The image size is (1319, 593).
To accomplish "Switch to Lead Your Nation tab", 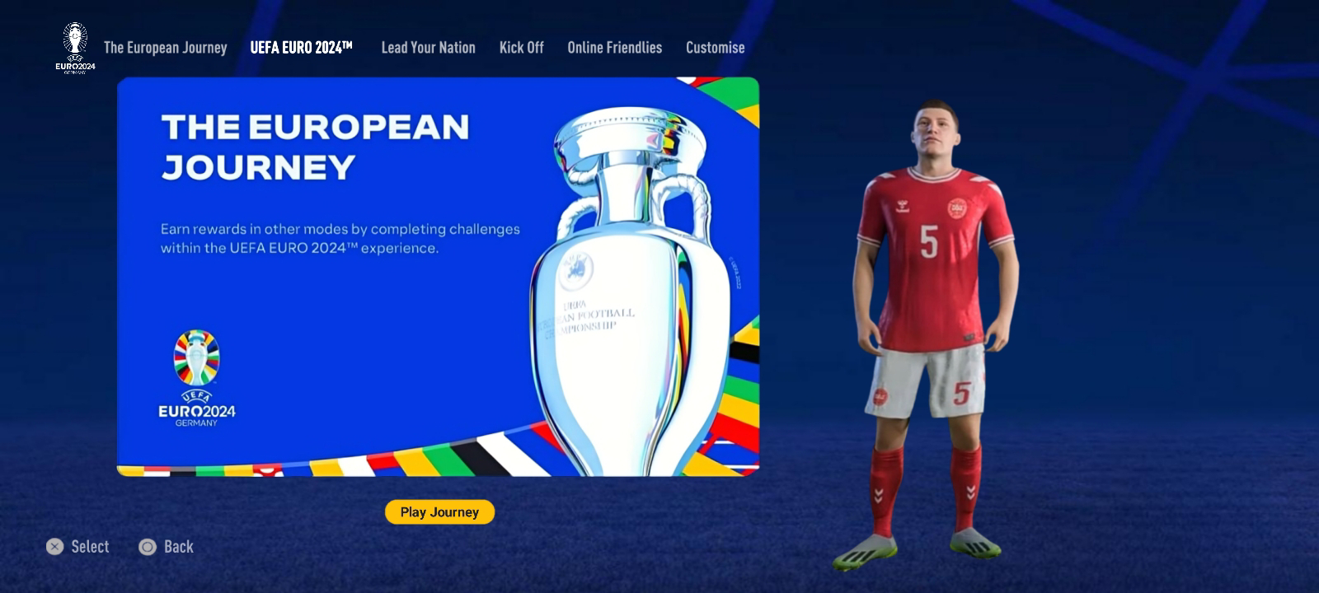I will (x=428, y=48).
